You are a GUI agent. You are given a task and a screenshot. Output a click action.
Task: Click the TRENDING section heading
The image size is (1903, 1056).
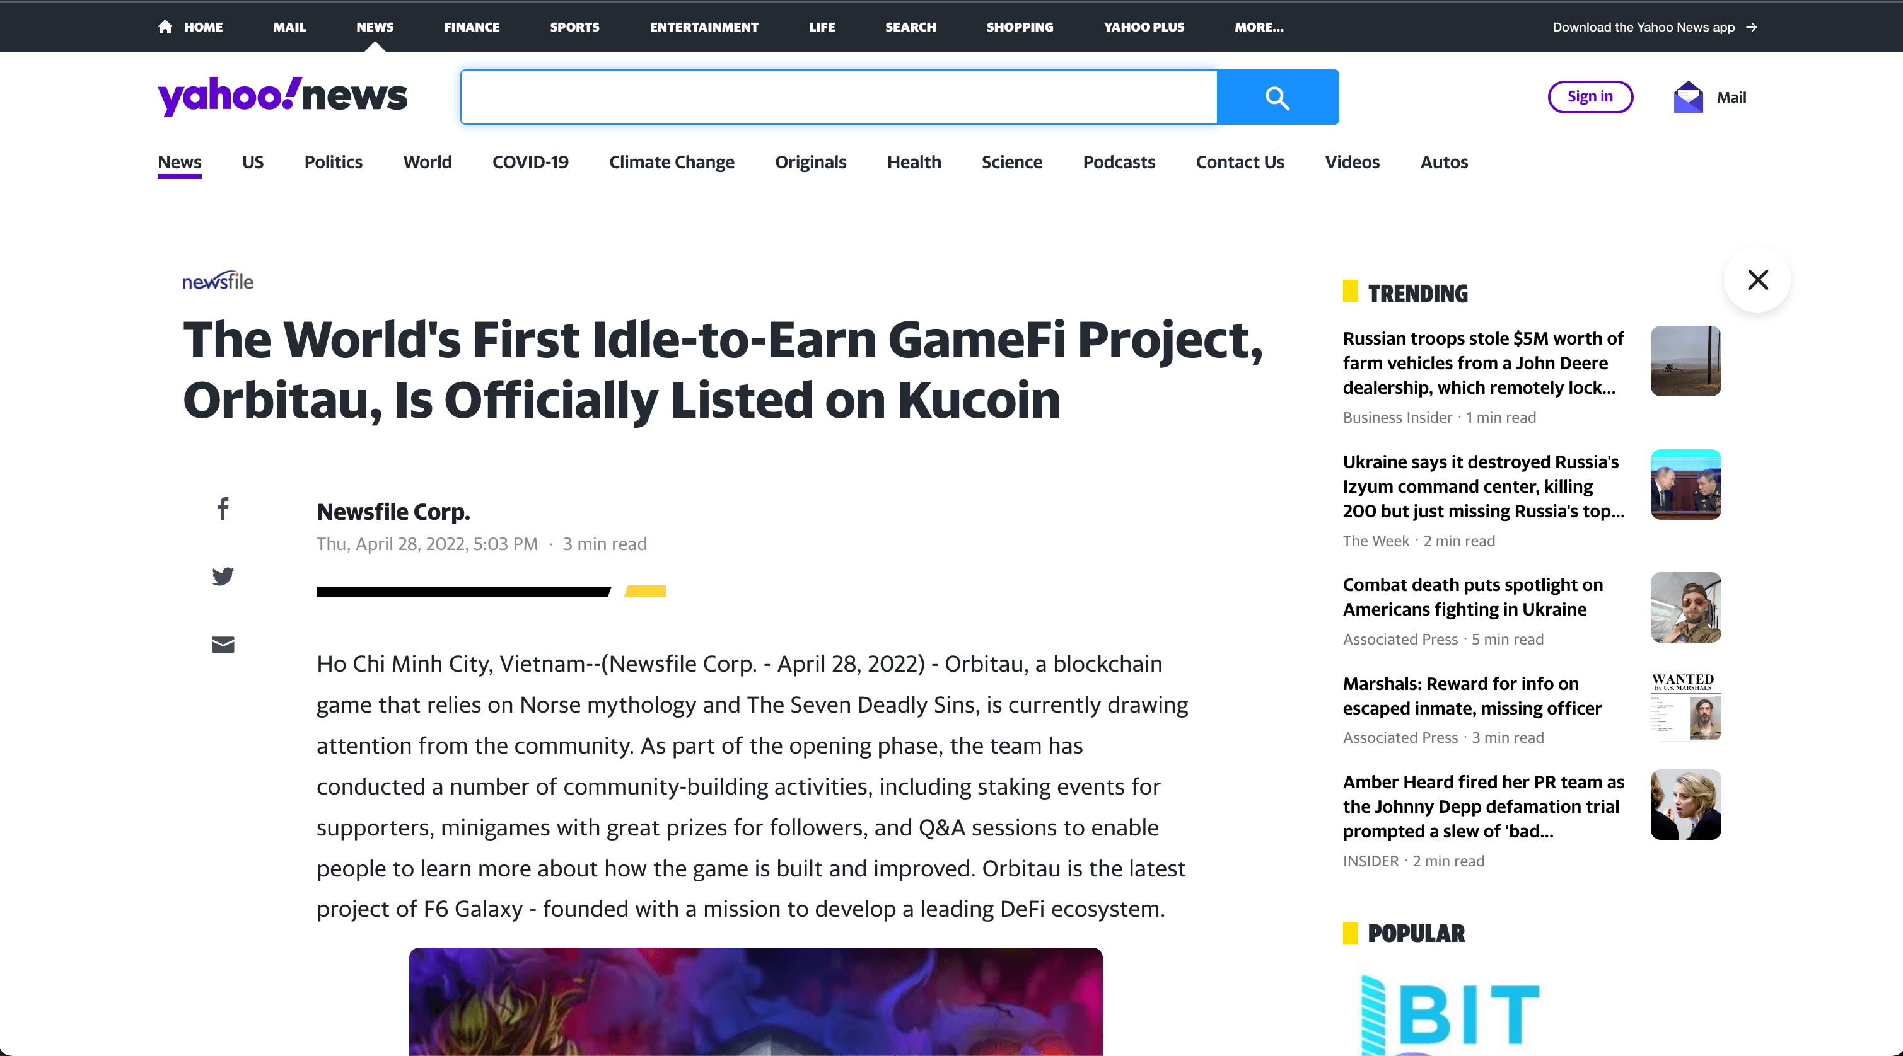pos(1417,294)
